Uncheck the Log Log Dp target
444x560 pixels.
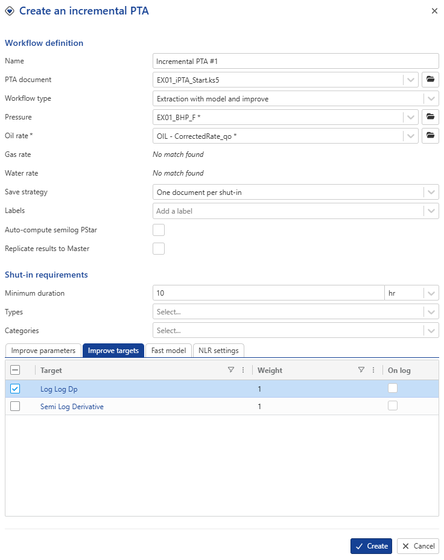(x=15, y=389)
